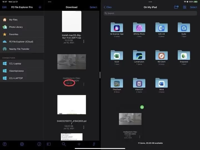Image resolution: width=200 pixels, height=150 pixels.
Task: Open Nearby File Transfer
Action: pos(19,49)
